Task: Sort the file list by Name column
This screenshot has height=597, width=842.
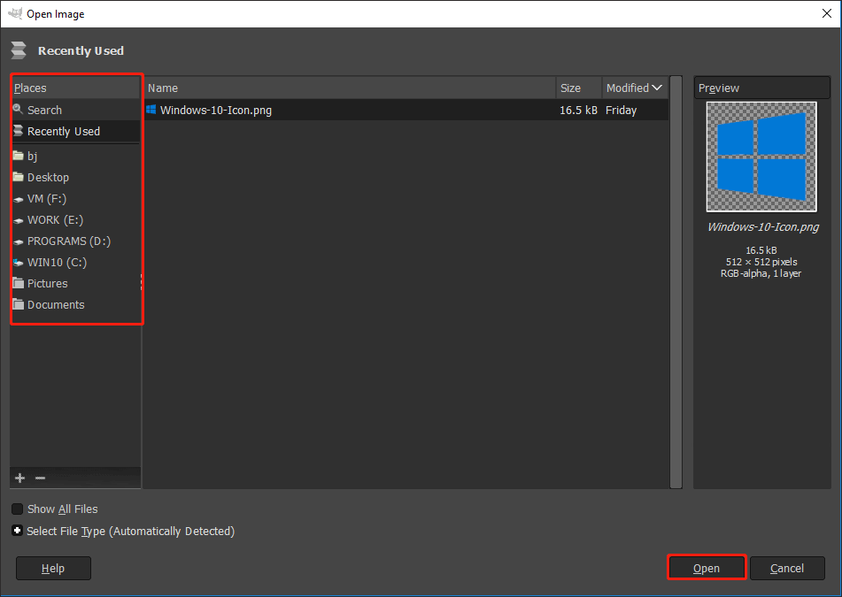Action: (351, 88)
